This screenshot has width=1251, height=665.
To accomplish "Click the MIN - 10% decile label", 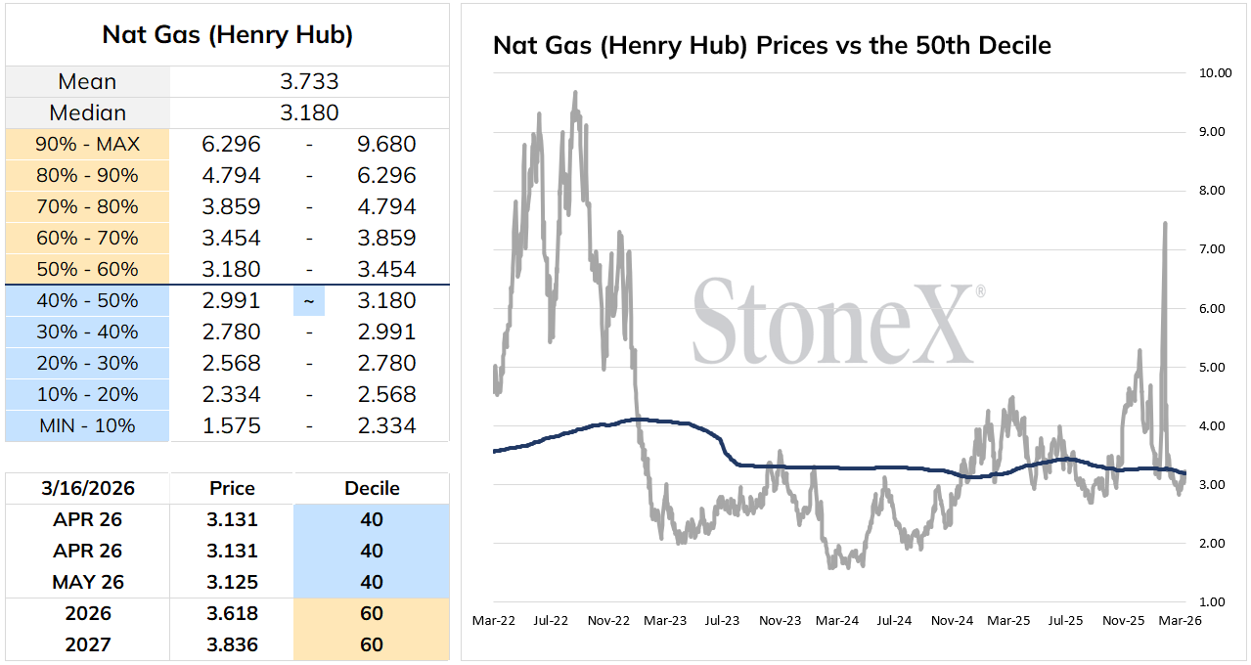I will [87, 426].
